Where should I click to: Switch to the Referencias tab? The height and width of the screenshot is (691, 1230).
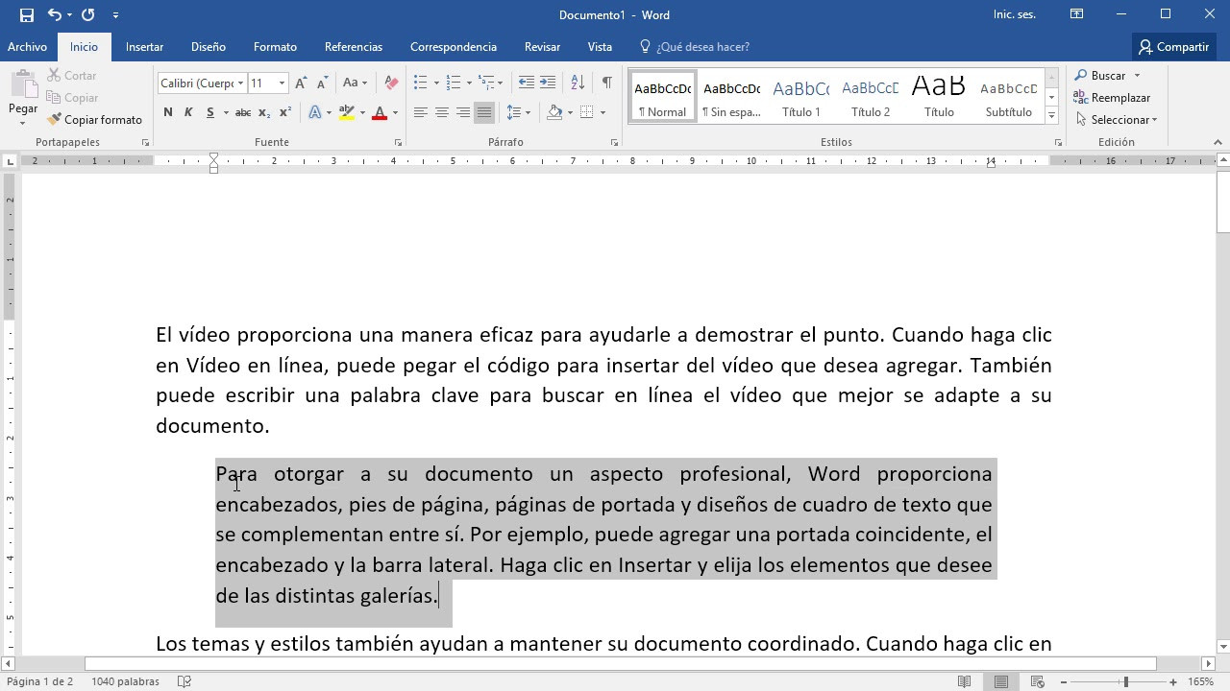tap(353, 47)
